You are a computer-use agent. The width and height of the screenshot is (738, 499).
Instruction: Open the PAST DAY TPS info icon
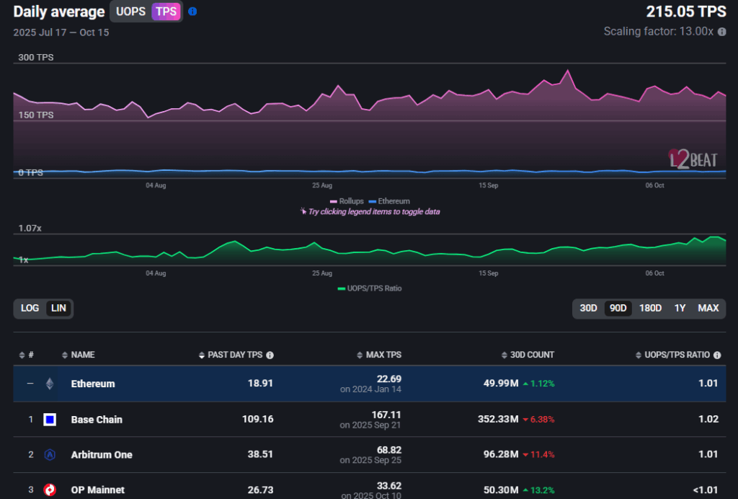(x=270, y=355)
